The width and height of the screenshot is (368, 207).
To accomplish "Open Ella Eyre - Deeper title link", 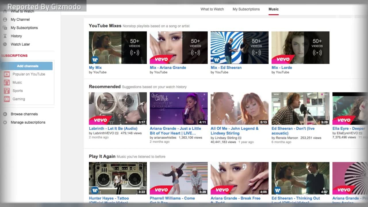I will pos(349,129).
